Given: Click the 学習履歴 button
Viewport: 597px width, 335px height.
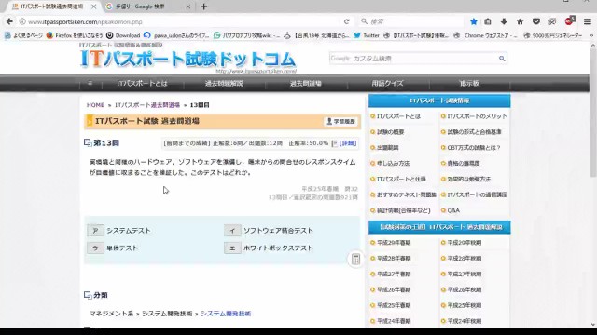Looking at the screenshot, I should coord(340,122).
